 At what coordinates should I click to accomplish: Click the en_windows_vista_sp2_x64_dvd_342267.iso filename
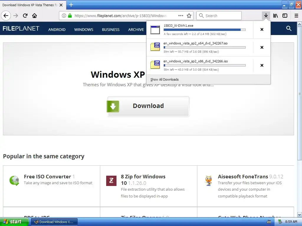[x=196, y=43]
